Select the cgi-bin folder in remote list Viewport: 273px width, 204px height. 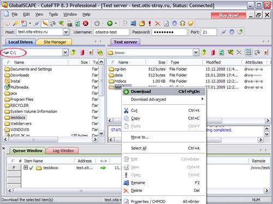(x=117, y=69)
